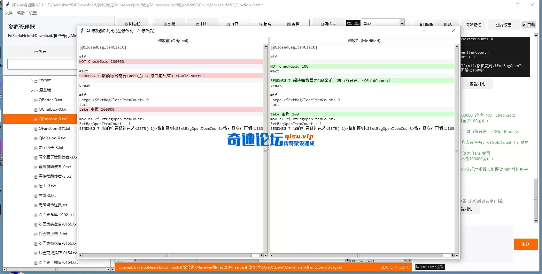Open 替换 replace from the toolbar
This screenshot has width=542, height=274.
point(293,24)
